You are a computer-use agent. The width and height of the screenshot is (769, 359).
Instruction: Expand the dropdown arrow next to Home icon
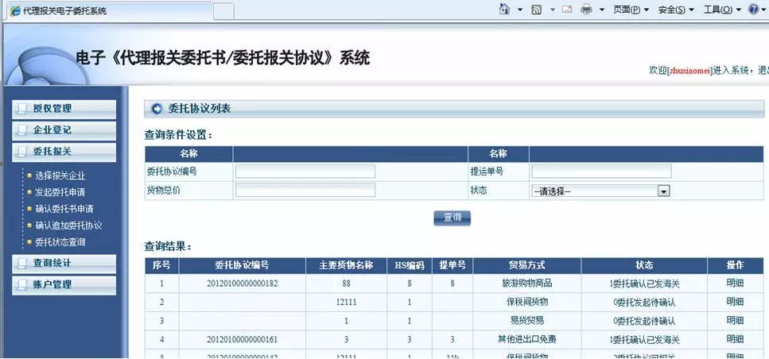[x=519, y=10]
